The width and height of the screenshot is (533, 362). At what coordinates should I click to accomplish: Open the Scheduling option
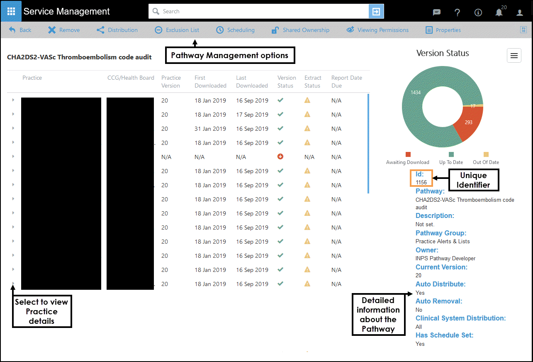[x=235, y=30]
